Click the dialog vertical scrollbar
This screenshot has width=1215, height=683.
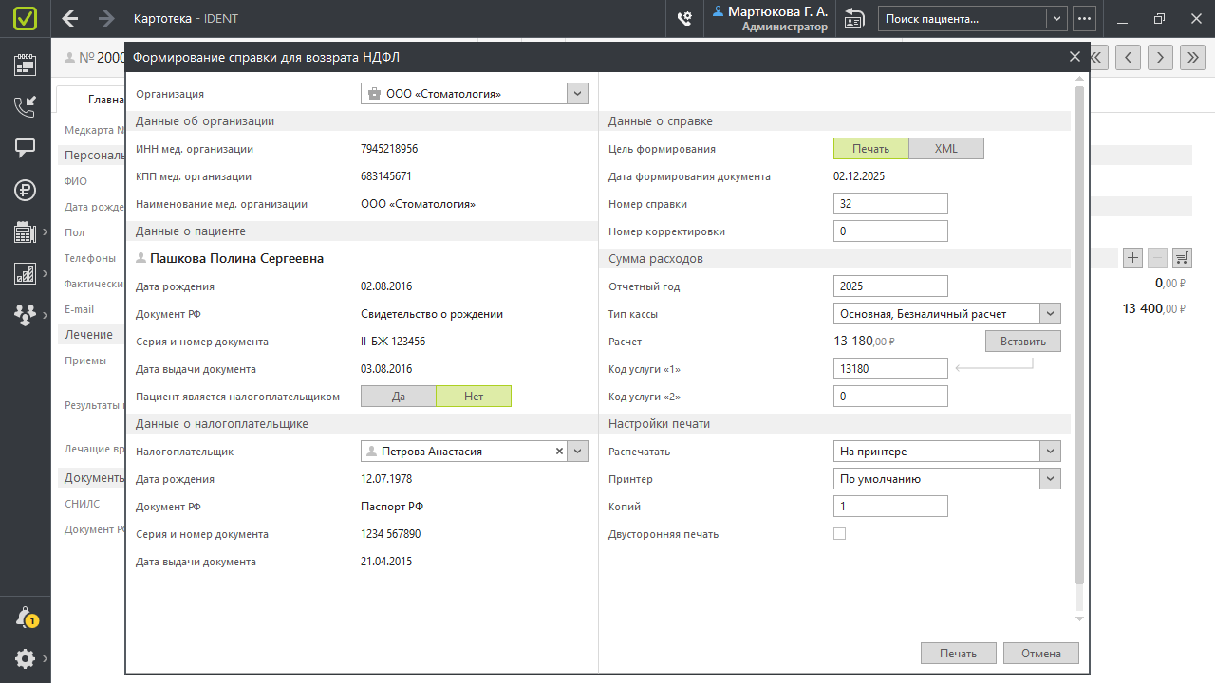coord(1078,332)
